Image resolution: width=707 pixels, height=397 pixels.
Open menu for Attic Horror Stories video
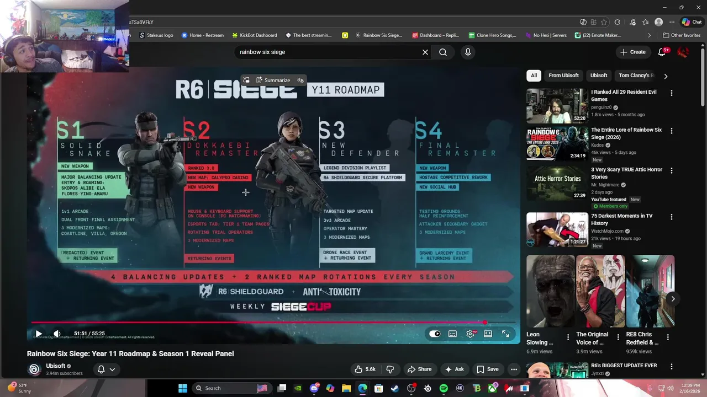(672, 171)
